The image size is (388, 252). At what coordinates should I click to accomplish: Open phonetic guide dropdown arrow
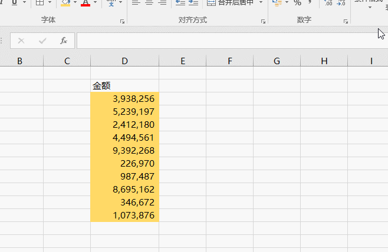click(x=120, y=2)
